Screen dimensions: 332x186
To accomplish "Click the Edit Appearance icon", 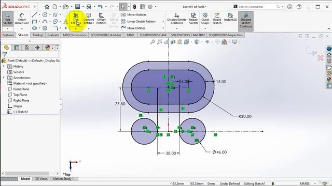I will (x=217, y=42).
